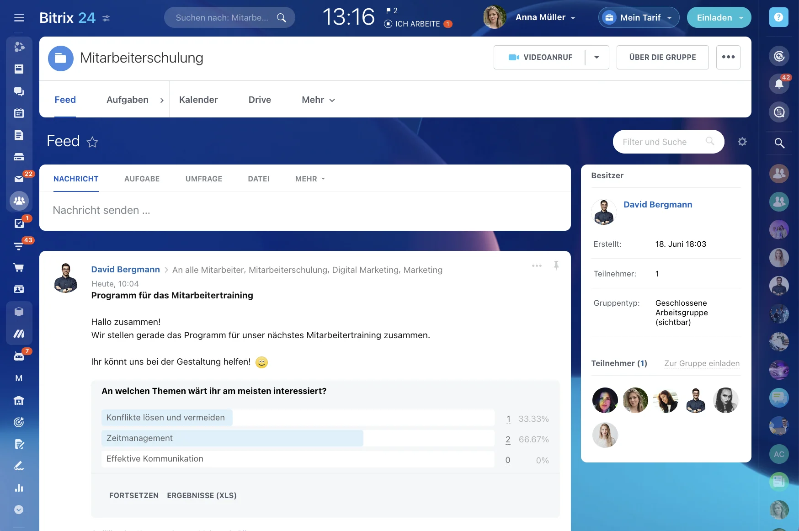799x531 pixels.
Task: Open Feed settings gear icon
Action: (x=742, y=142)
